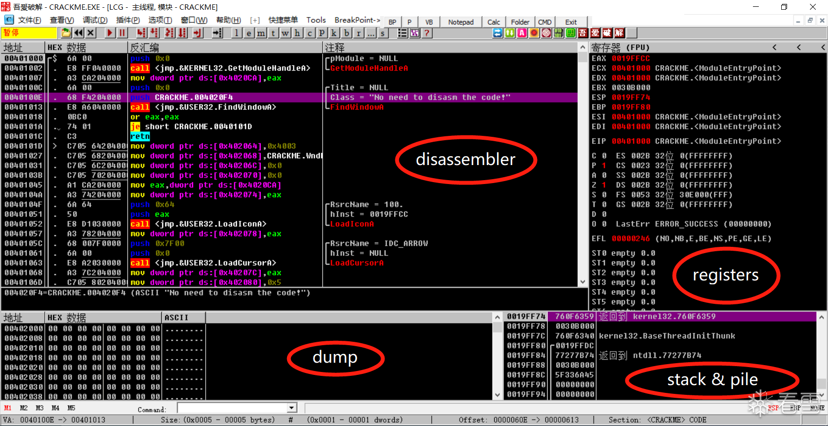
Task: Open Call stack via K button
Action: [334, 33]
